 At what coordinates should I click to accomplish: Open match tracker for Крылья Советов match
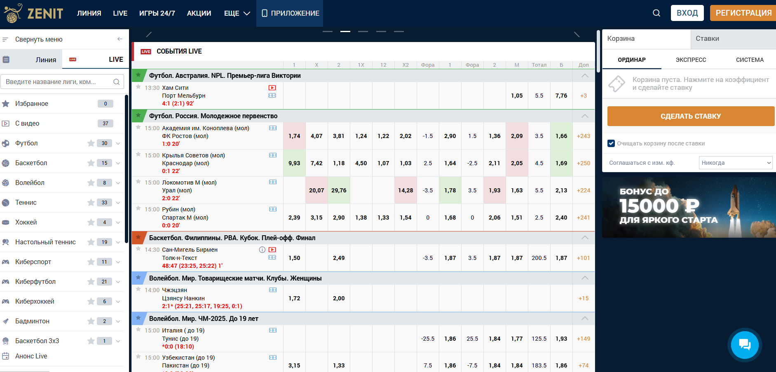point(273,155)
